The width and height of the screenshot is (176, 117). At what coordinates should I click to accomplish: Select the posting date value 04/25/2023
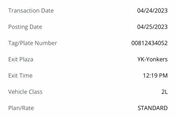pyautogui.click(x=152, y=27)
